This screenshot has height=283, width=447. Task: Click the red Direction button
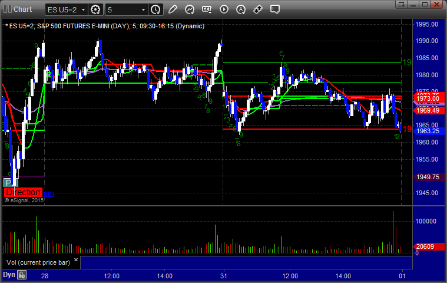point(23,192)
